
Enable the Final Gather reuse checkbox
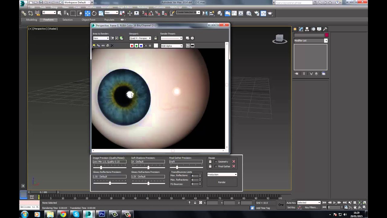pyautogui.click(x=216, y=167)
